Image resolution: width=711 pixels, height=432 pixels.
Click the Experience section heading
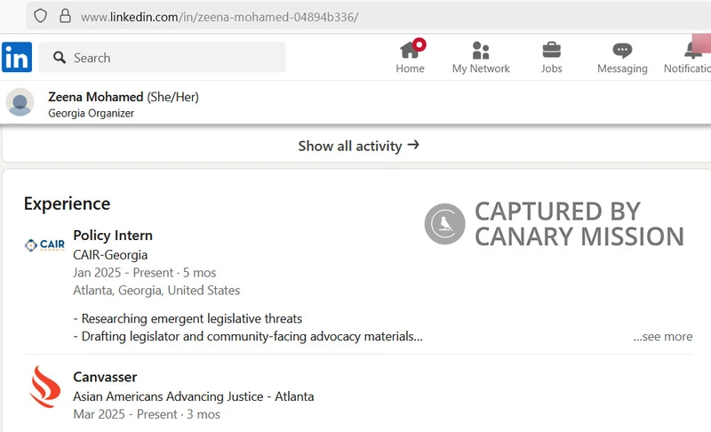click(68, 204)
